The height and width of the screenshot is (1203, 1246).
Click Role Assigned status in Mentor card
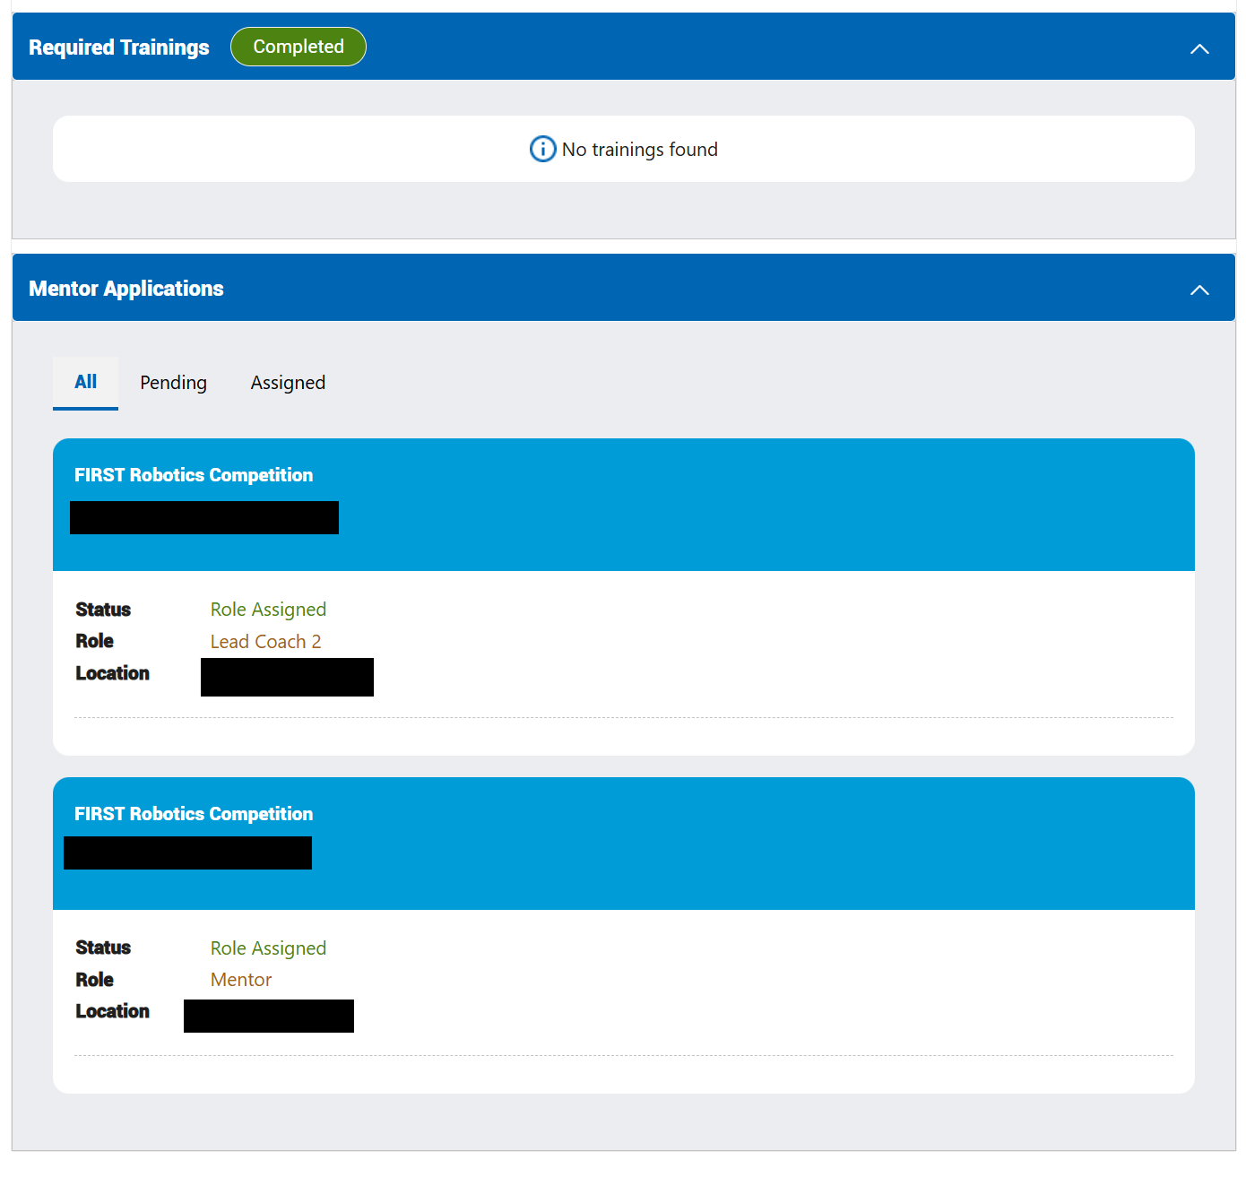pos(268,948)
